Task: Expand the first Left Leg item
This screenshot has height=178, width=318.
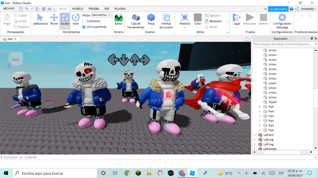Action: coord(255,139)
